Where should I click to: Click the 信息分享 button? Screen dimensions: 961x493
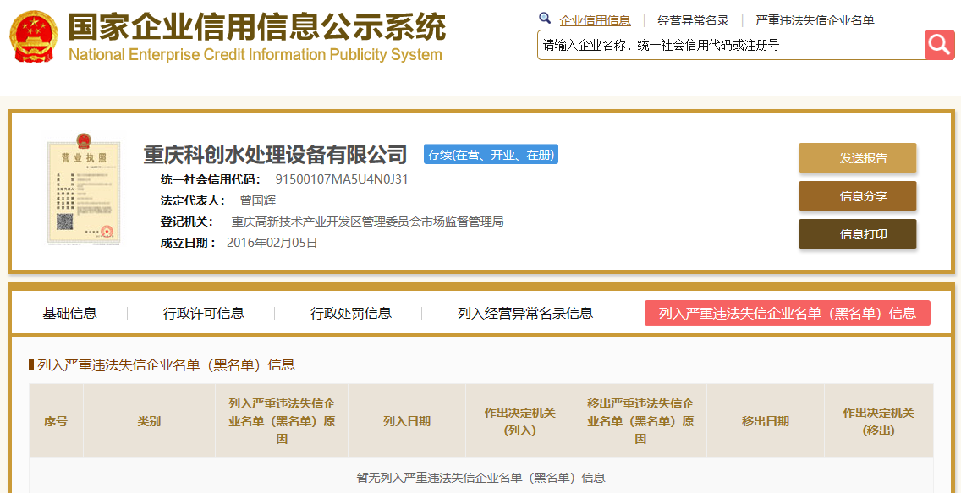point(857,196)
